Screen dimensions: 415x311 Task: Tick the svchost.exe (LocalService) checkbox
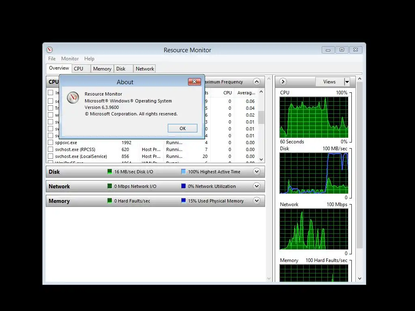51,156
